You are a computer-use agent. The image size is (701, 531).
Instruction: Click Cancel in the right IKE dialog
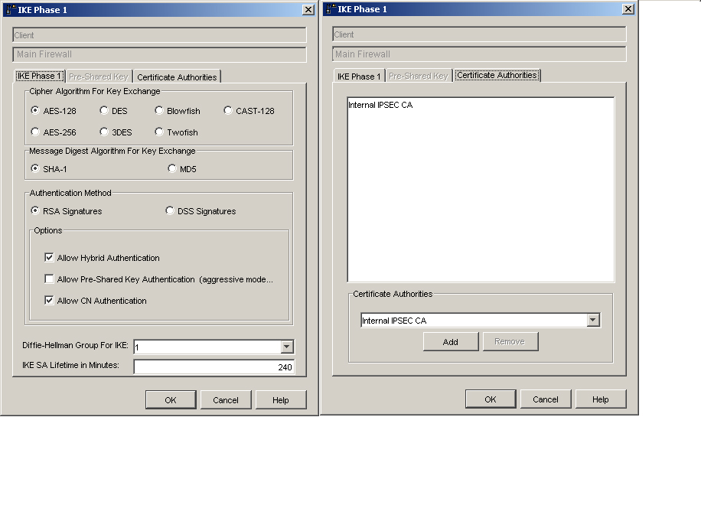pos(546,399)
